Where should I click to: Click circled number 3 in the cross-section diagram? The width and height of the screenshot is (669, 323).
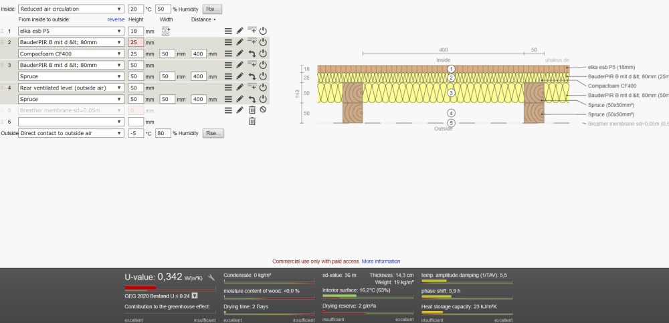coord(452,93)
